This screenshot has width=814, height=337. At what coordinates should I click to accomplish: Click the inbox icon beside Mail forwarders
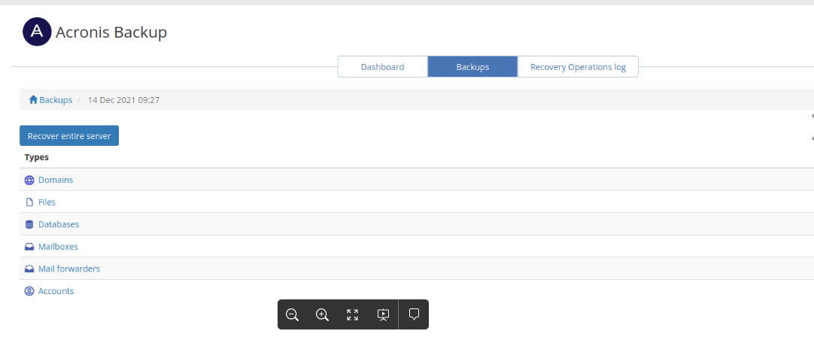click(29, 269)
